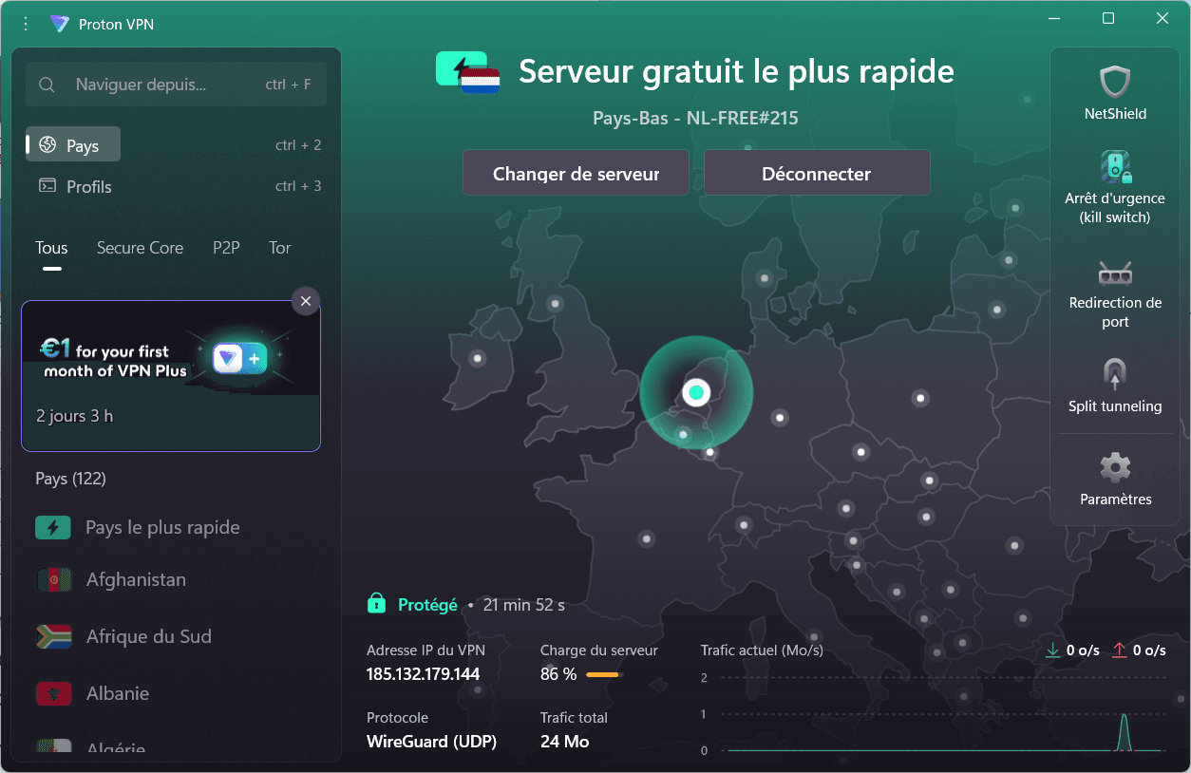Open Paramètres gear icon

pyautogui.click(x=1115, y=468)
